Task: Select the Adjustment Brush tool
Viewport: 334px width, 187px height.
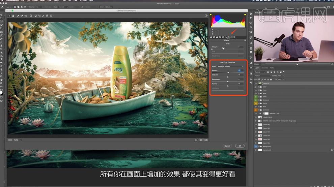Action: (44, 16)
